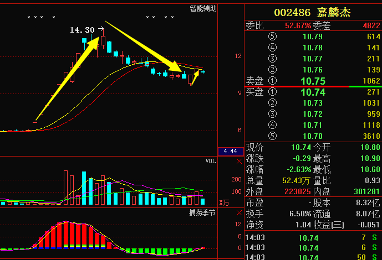Select the 买盘 best bid price 10.74
The width and height of the screenshot is (382, 260).
coord(313,92)
